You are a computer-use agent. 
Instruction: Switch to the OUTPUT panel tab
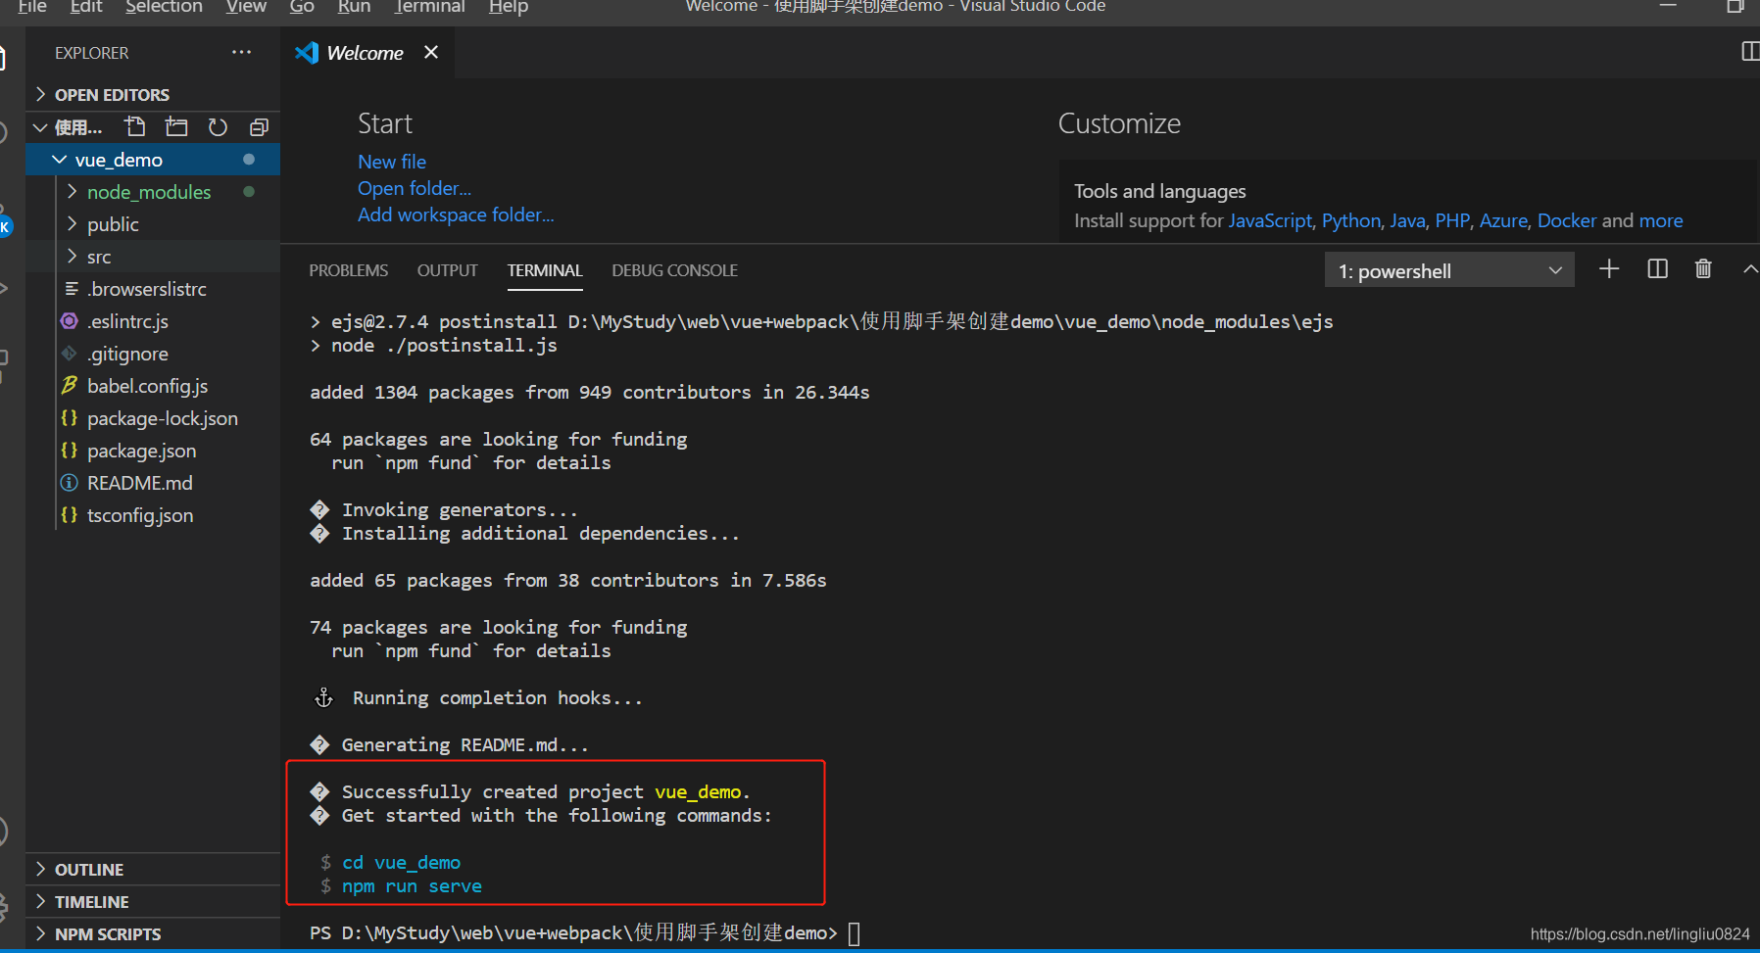coord(448,270)
